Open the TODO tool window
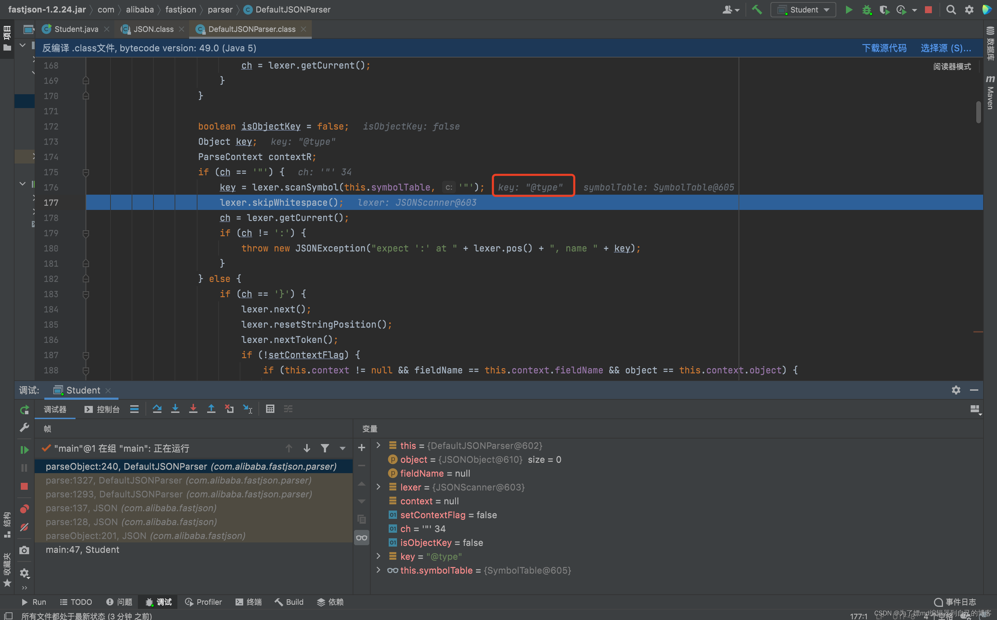This screenshot has width=997, height=620. pos(76,602)
